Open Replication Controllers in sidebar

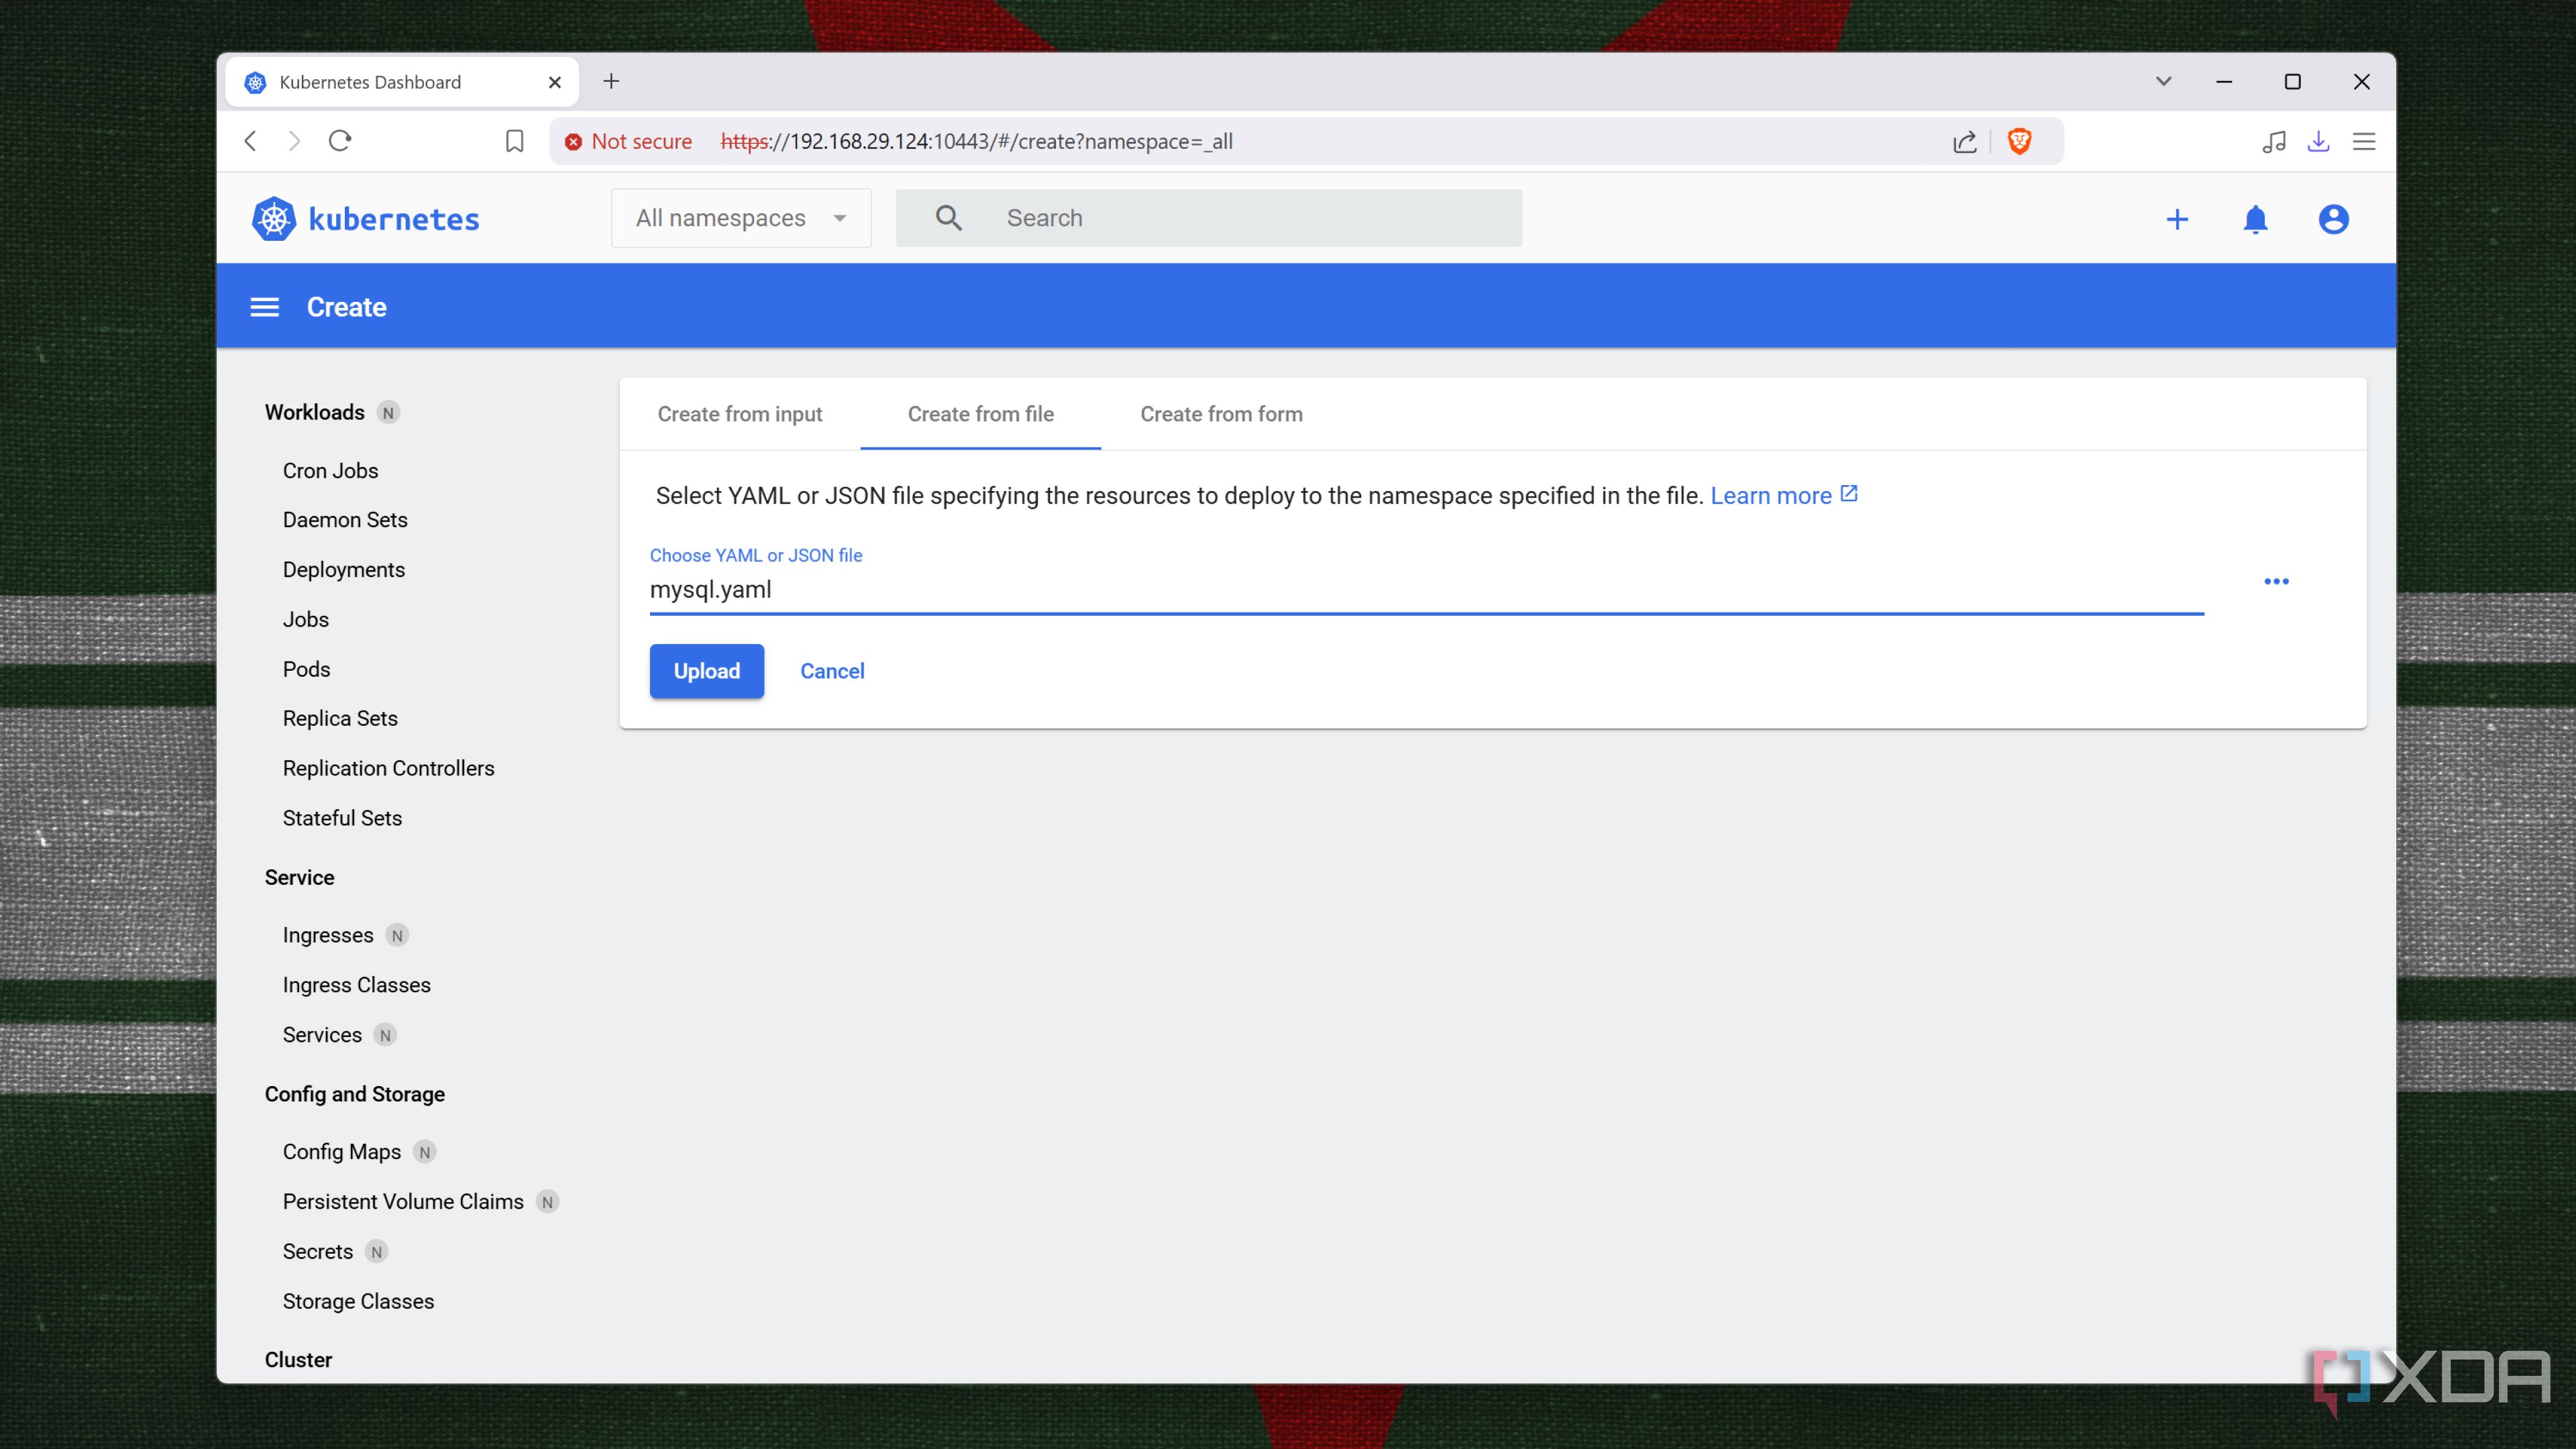click(x=388, y=768)
